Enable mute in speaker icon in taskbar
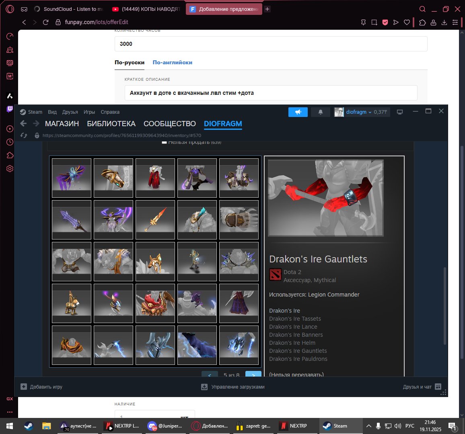The height and width of the screenshot is (434, 465). pos(397,426)
